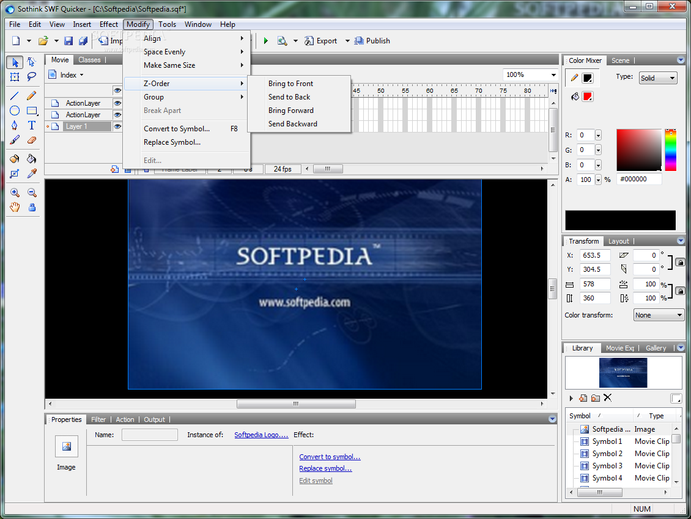Click the Softpedia Logo instance link

(261, 435)
